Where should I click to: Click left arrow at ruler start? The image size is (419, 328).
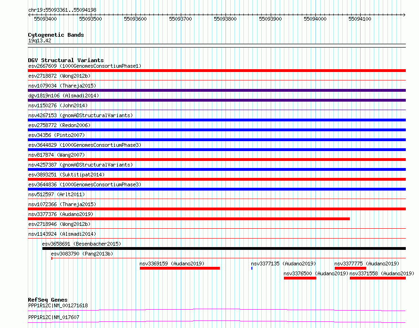pos(29,15)
